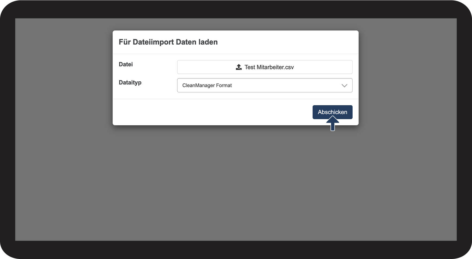The image size is (472, 259).
Task: Click the "Dataityp" field label
Action: tap(130, 83)
